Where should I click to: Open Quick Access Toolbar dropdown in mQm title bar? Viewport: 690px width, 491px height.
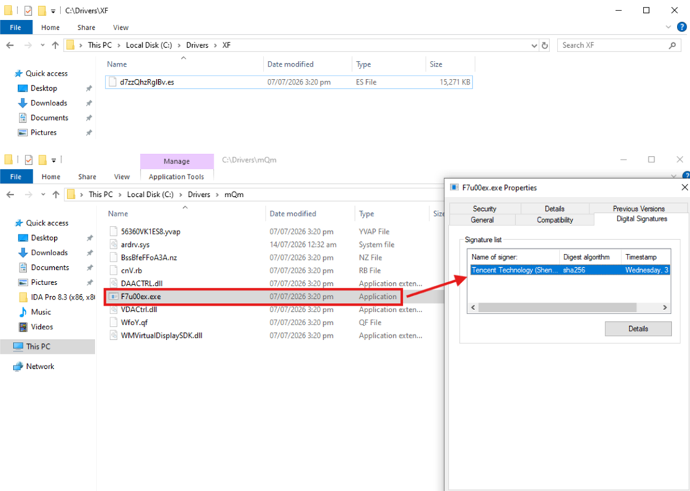click(53, 160)
